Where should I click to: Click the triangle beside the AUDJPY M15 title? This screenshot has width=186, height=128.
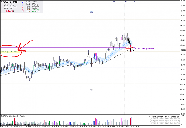click(1, 2)
